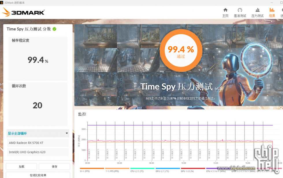Screen dimensions: 283x178
Task: Click the 3DMark logo
Action: click(23, 12)
